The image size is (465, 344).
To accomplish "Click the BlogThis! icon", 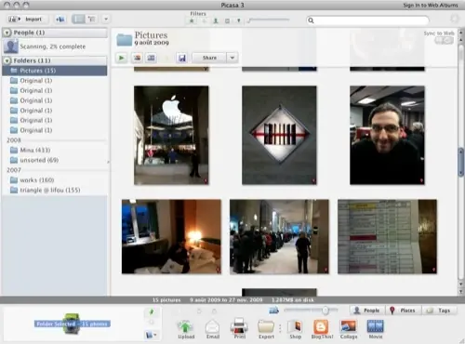I will tap(322, 329).
